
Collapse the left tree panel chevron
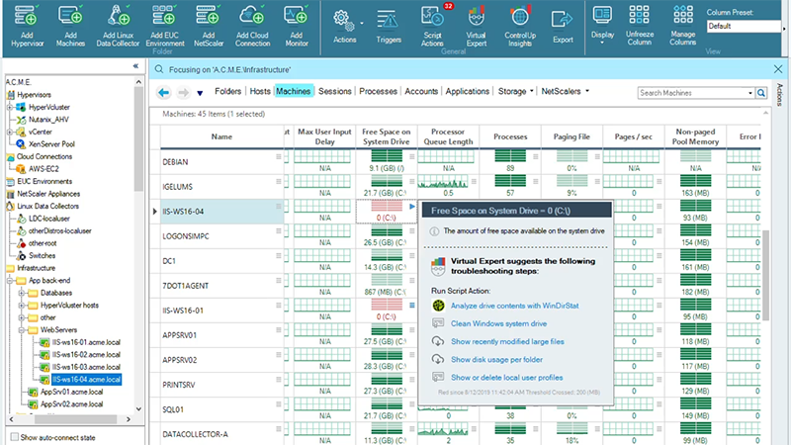[135, 66]
